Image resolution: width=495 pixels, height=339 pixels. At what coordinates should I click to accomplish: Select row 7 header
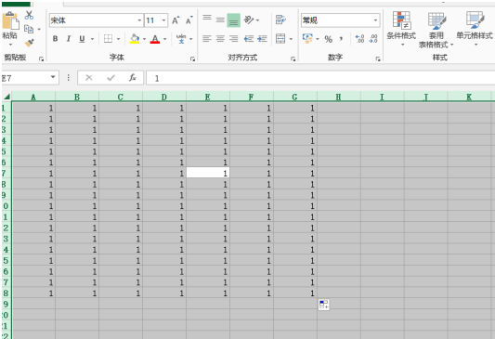point(7,174)
